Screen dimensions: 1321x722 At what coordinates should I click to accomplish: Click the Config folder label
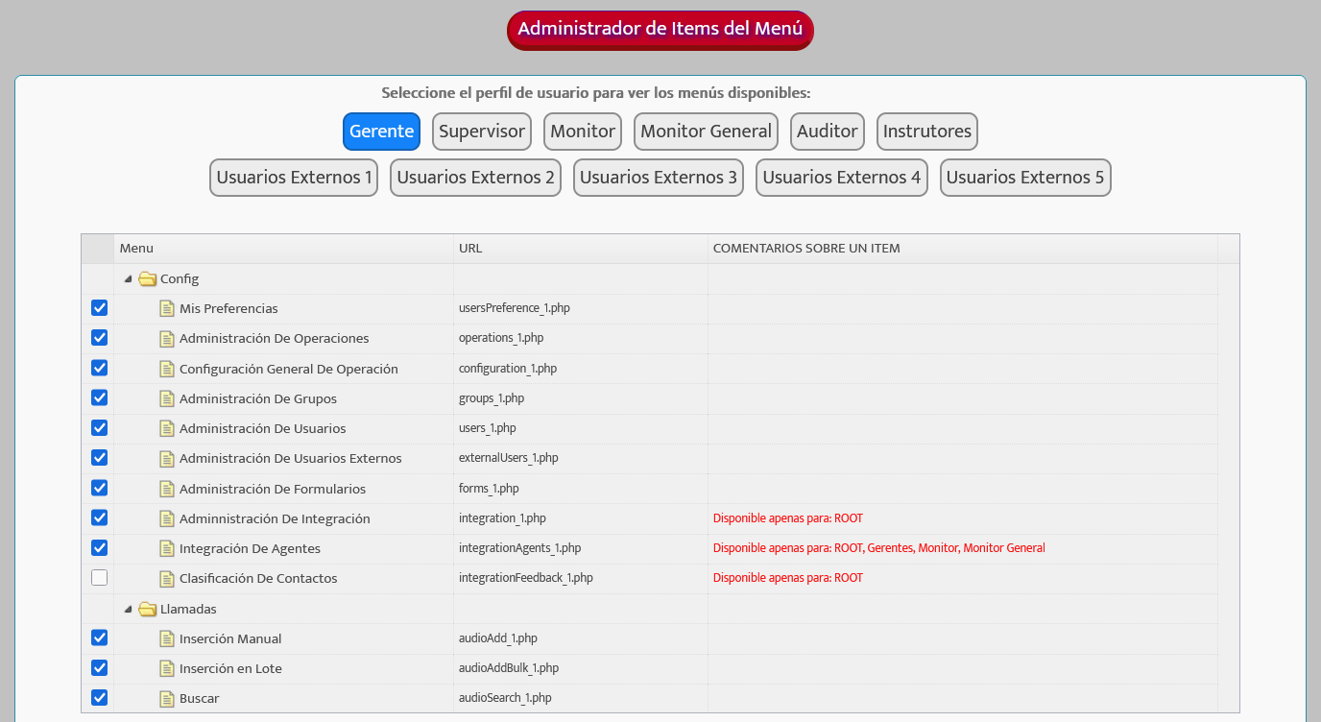[x=180, y=279]
